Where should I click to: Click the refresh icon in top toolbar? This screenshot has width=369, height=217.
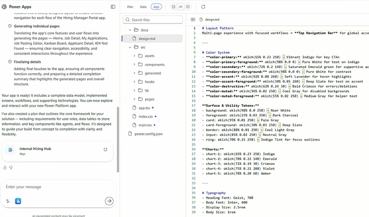click(x=203, y=7)
